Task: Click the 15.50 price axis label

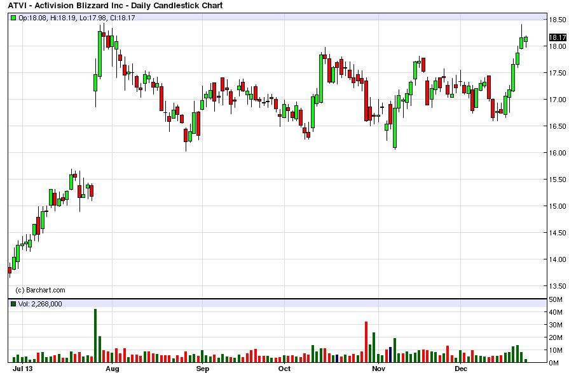Action: (558, 180)
